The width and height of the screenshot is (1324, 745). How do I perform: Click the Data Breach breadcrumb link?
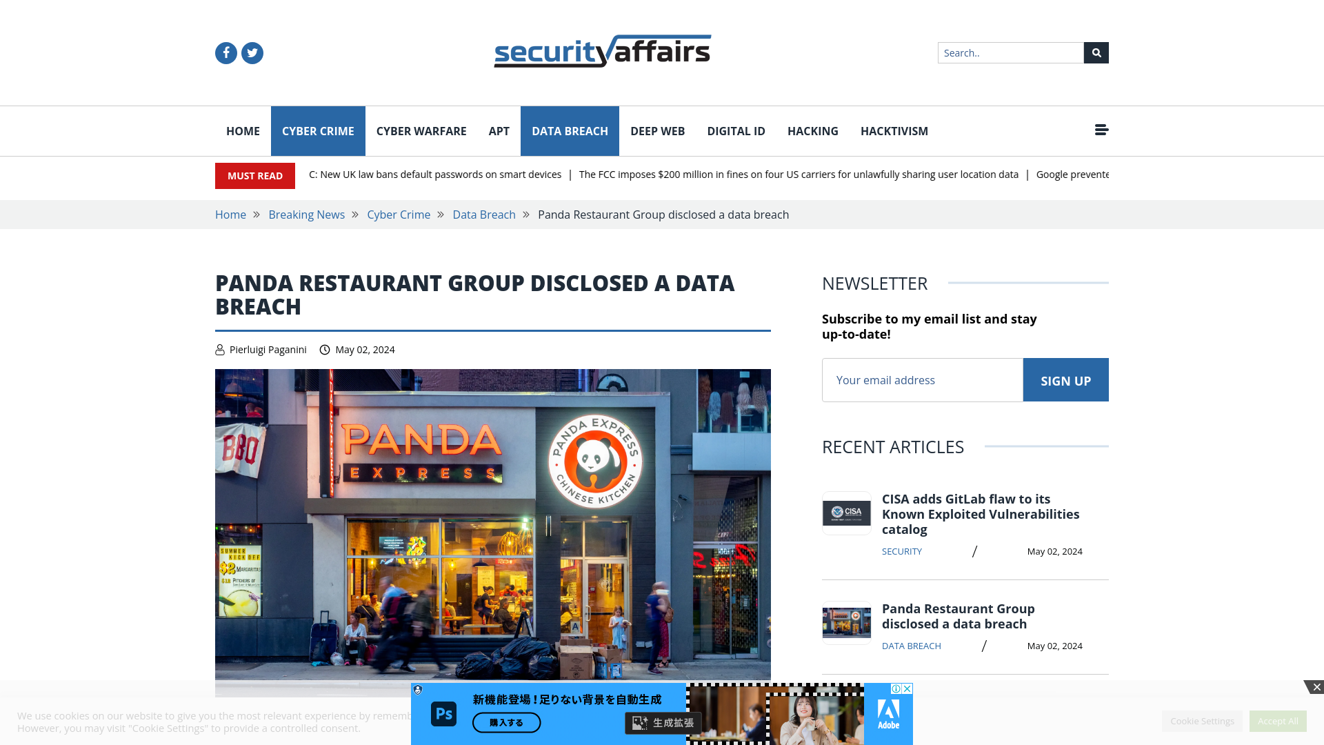tap(484, 214)
